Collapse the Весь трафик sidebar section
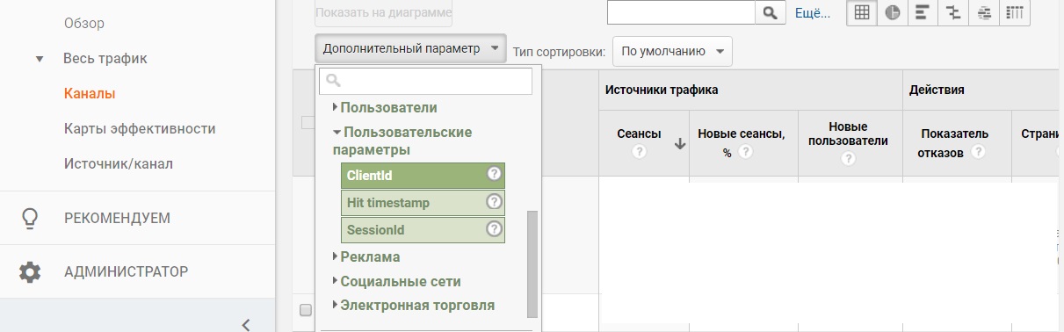Viewport: 1064px width, 332px height. pyautogui.click(x=39, y=59)
